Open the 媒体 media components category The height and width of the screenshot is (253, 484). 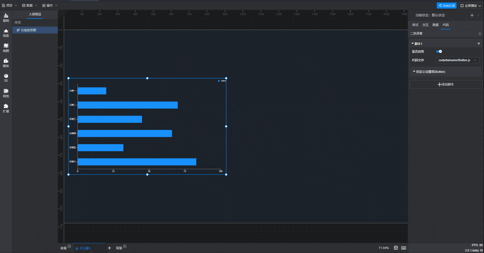click(x=6, y=63)
